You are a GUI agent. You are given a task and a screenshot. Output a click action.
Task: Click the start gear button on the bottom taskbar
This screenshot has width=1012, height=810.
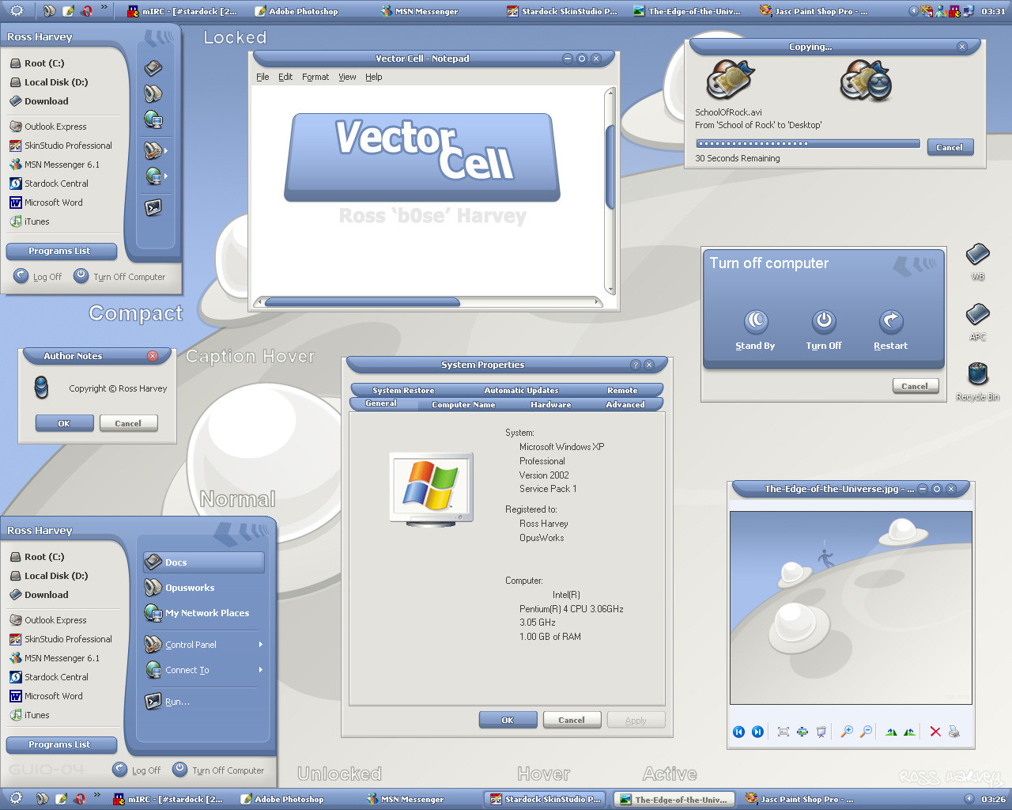tap(16, 798)
